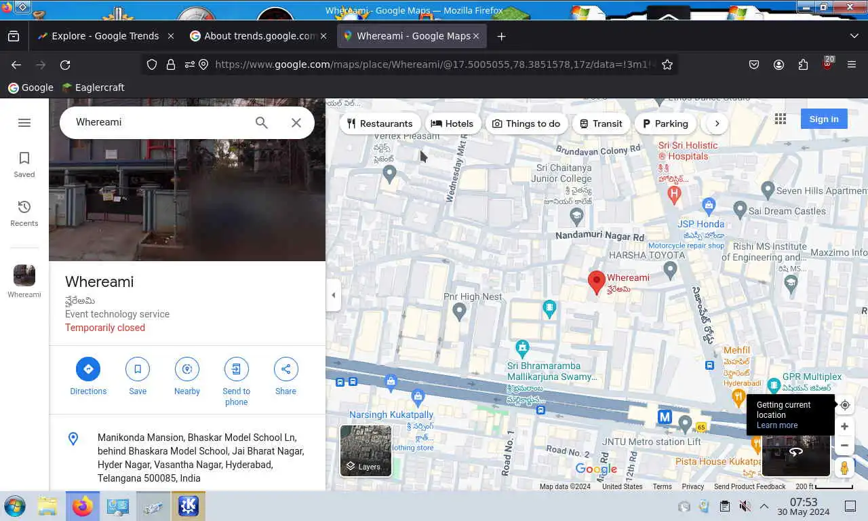Bookmark this page with star icon
The image size is (868, 521).
[667, 64]
